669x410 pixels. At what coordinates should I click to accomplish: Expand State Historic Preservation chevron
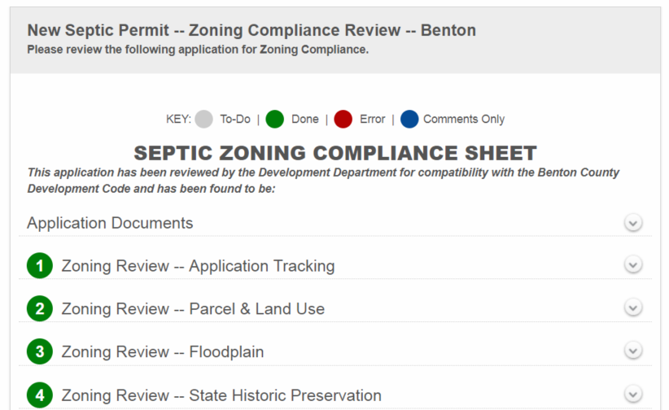point(632,395)
